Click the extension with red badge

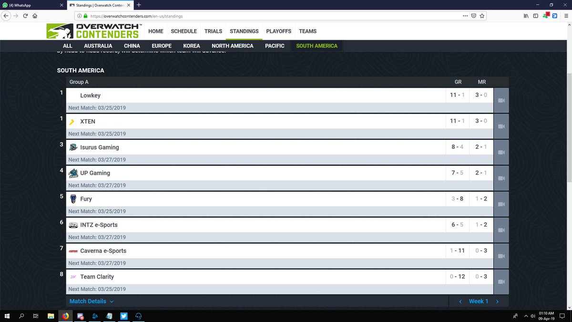point(546,15)
